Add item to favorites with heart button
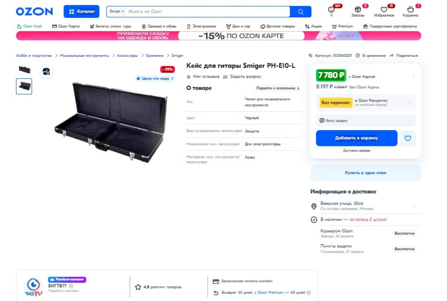 coord(408,138)
